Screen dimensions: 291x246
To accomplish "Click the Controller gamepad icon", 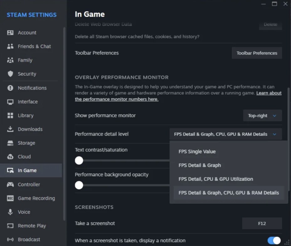I will (x=10, y=185).
